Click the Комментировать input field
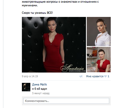 (x=66, y=101)
